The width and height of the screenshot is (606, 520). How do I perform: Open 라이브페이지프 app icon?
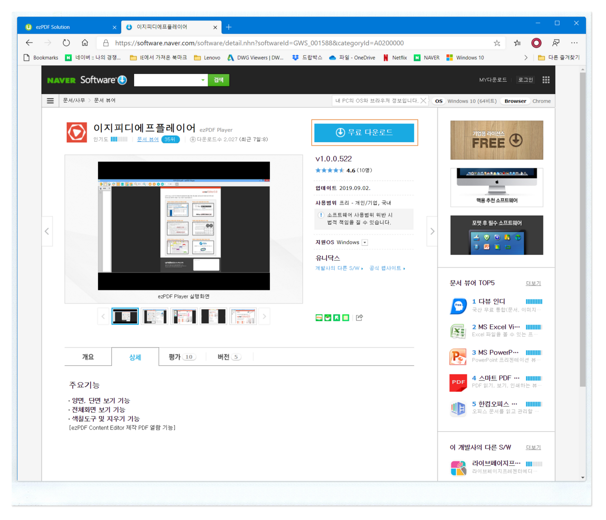click(x=458, y=468)
